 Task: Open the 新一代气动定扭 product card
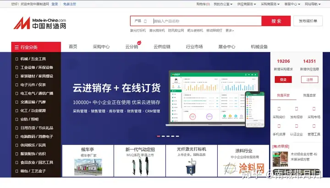point(140,161)
